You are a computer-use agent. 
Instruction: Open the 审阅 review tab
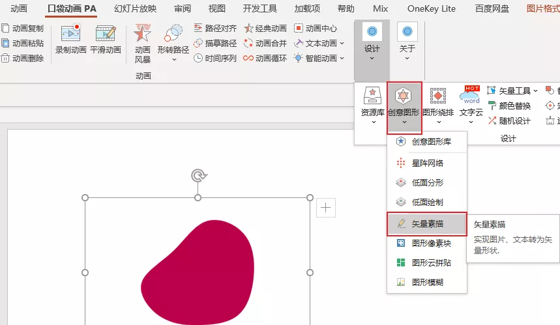tap(183, 8)
